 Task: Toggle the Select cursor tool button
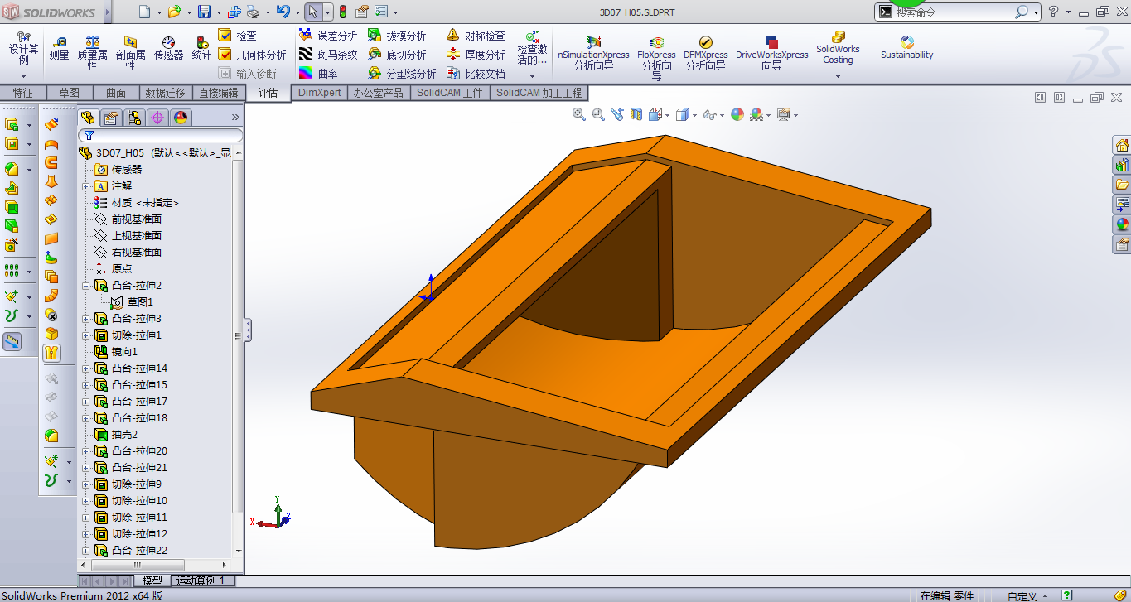click(312, 12)
